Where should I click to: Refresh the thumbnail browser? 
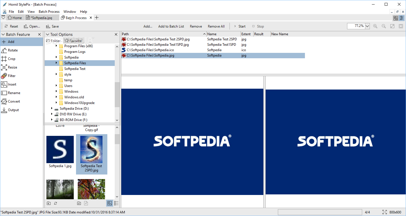coord(56,203)
